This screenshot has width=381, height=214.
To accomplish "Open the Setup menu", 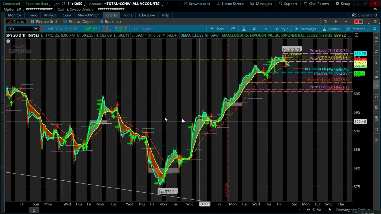I will (x=343, y=4).
